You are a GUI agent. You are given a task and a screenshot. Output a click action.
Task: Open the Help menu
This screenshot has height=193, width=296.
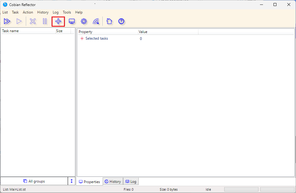point(79,12)
